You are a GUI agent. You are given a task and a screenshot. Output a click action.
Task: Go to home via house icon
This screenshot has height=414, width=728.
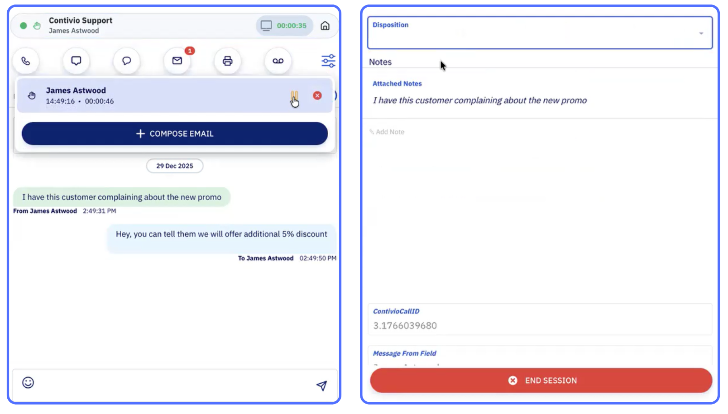[x=325, y=26]
